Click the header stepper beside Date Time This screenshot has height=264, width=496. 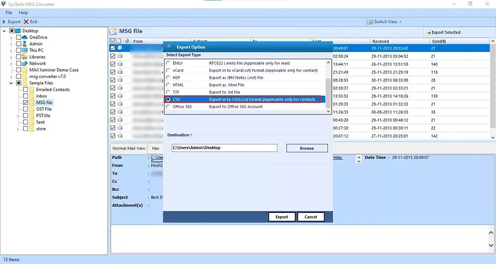(x=358, y=159)
